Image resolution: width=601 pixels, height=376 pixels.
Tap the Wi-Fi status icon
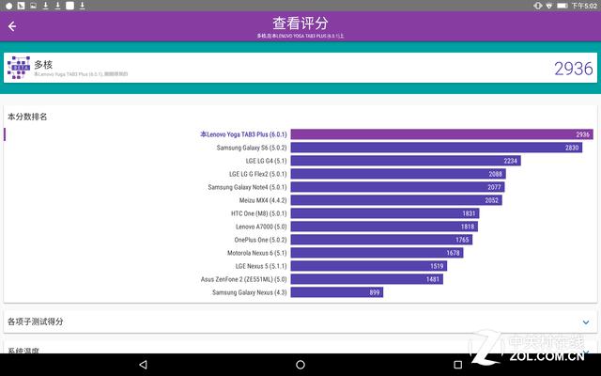[548, 6]
